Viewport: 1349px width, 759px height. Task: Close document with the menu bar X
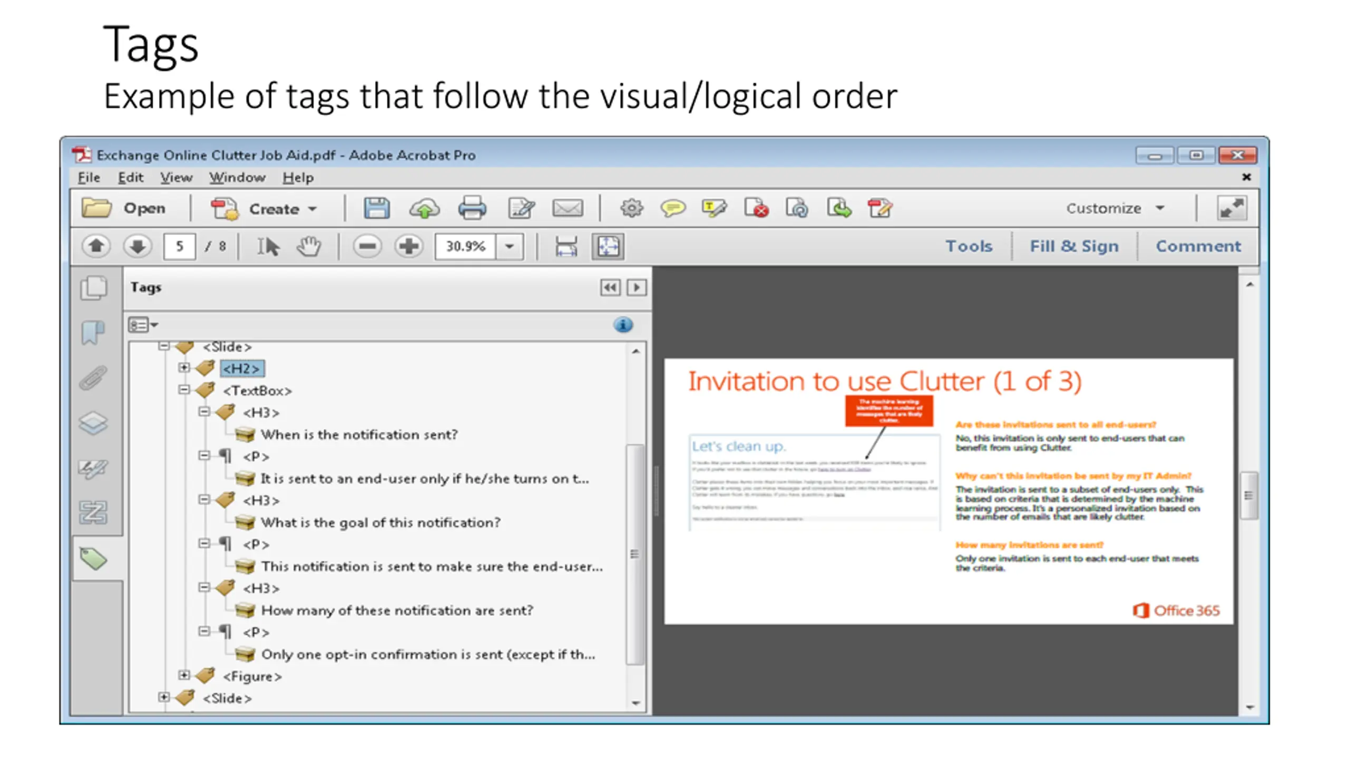pos(1246,177)
